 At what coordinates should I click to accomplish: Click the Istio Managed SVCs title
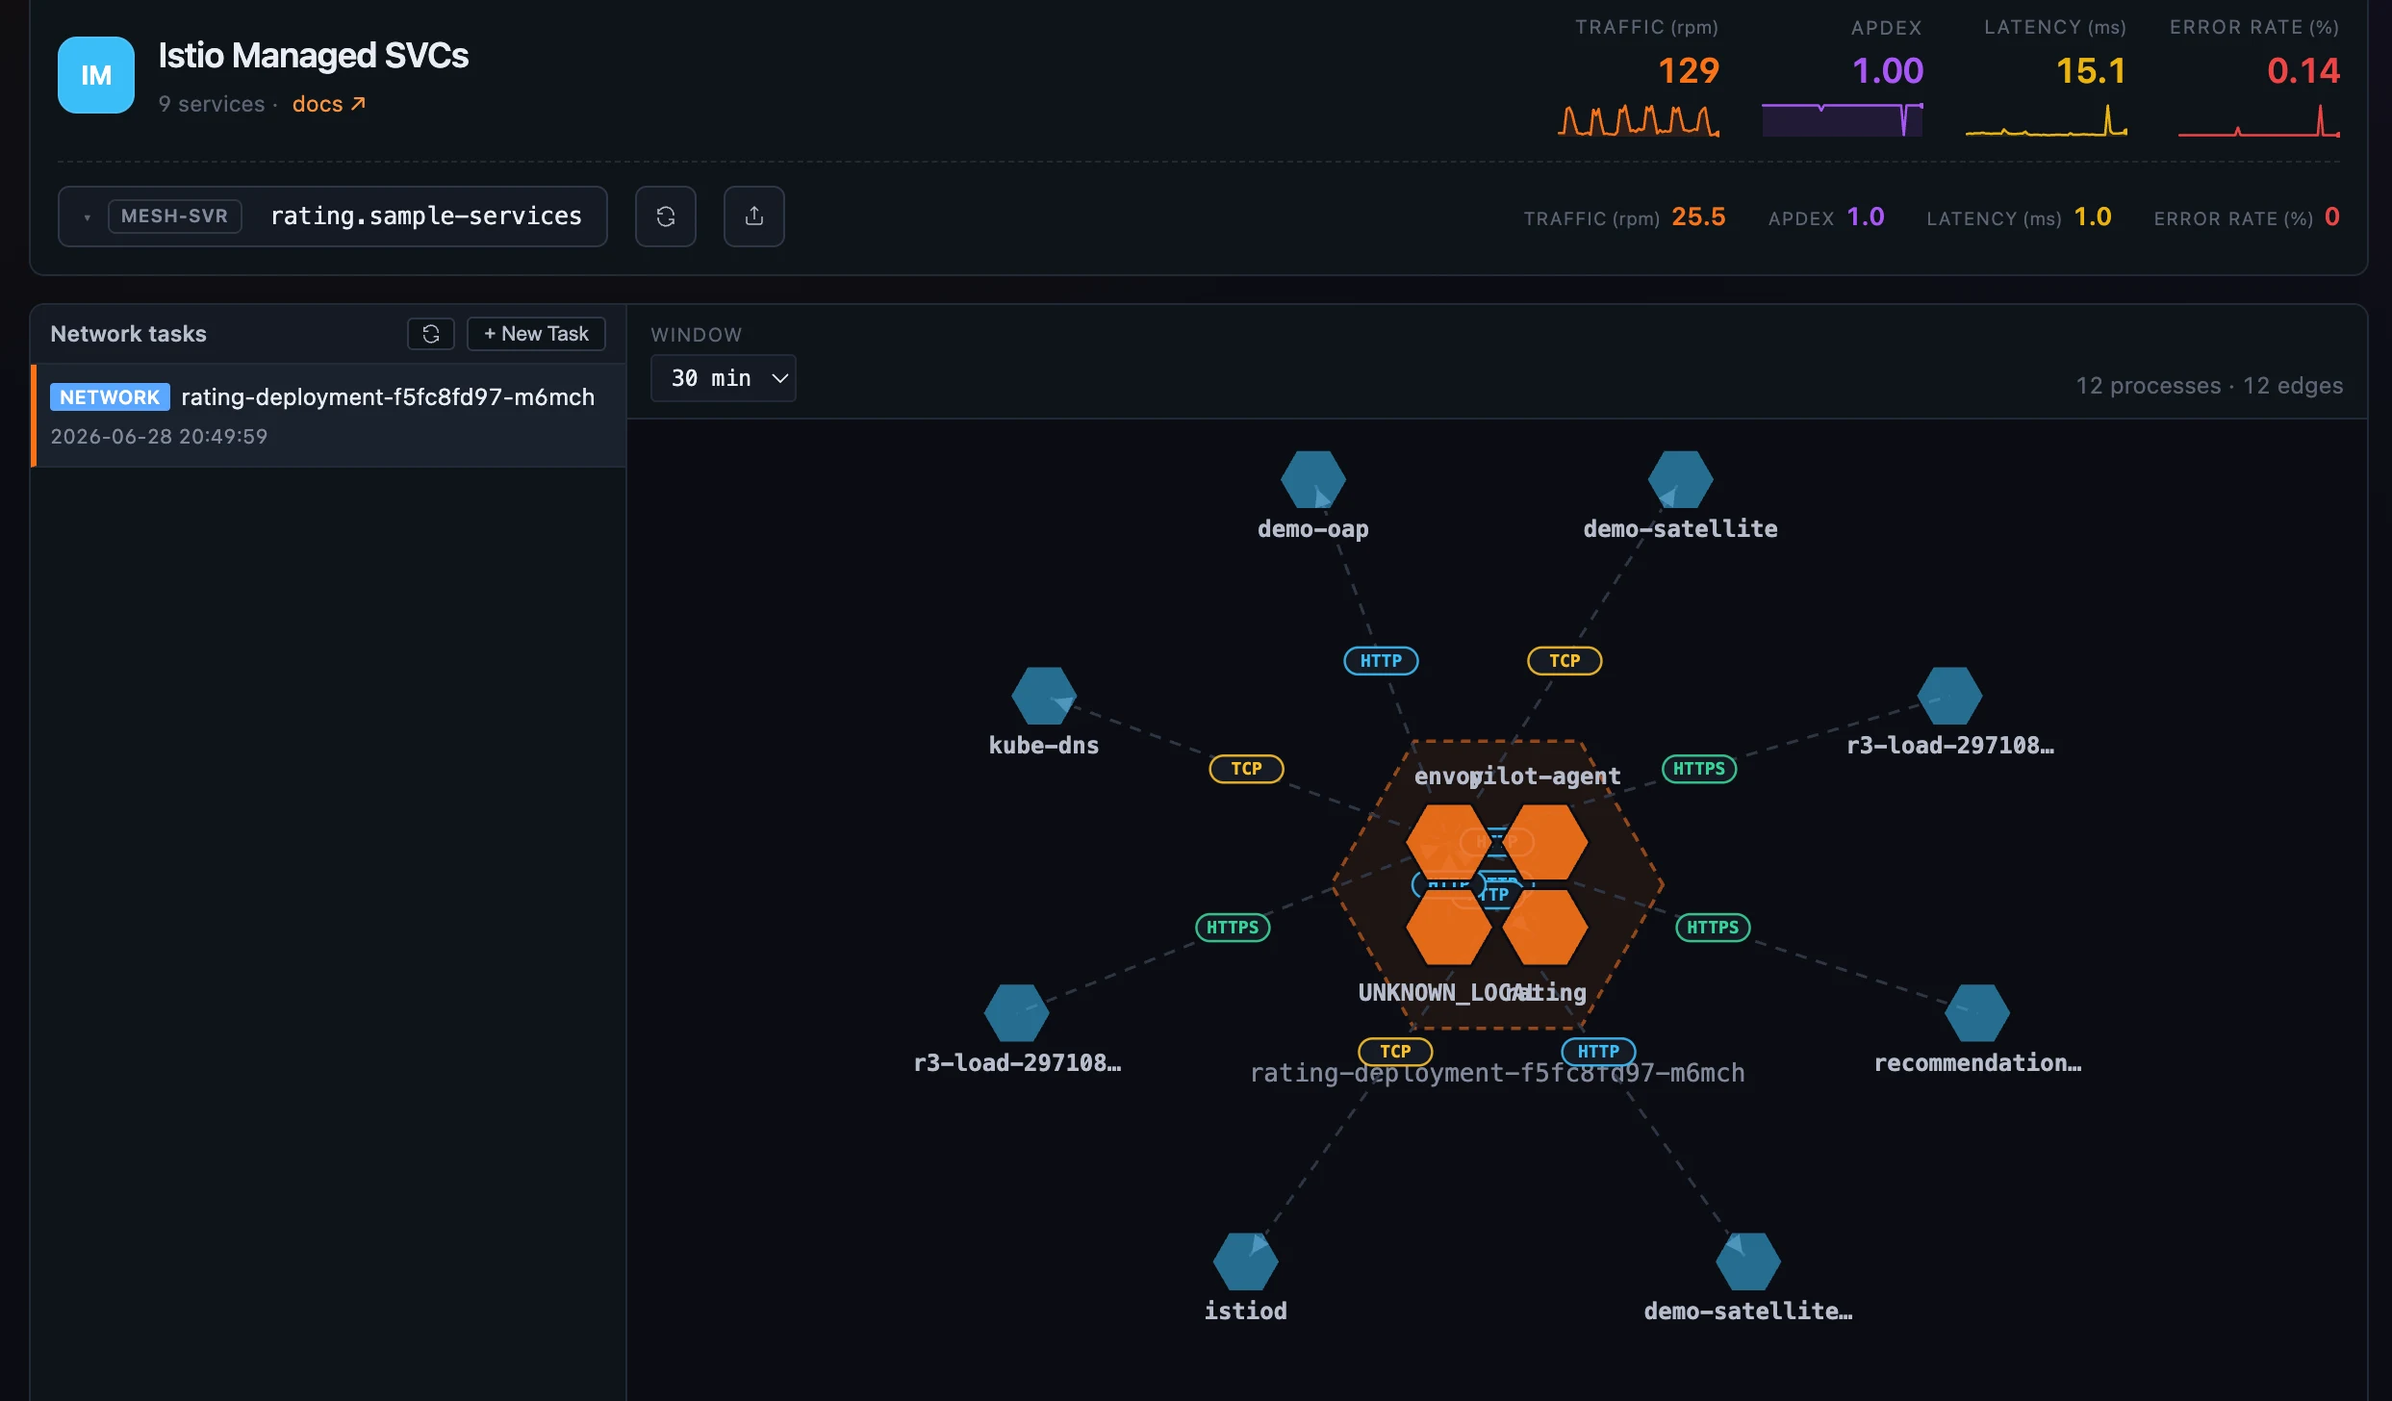click(313, 56)
